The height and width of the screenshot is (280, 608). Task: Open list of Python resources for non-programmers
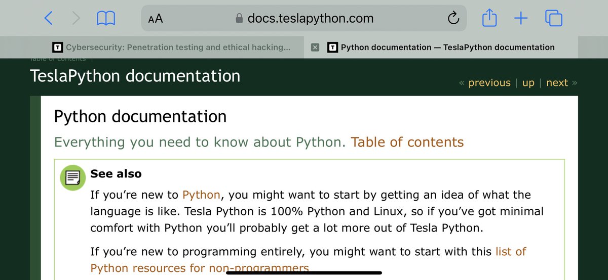coord(309,259)
